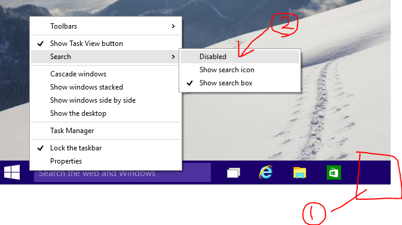Toggle Show Task View button option
Screen dimensions: 402x225
(106, 44)
